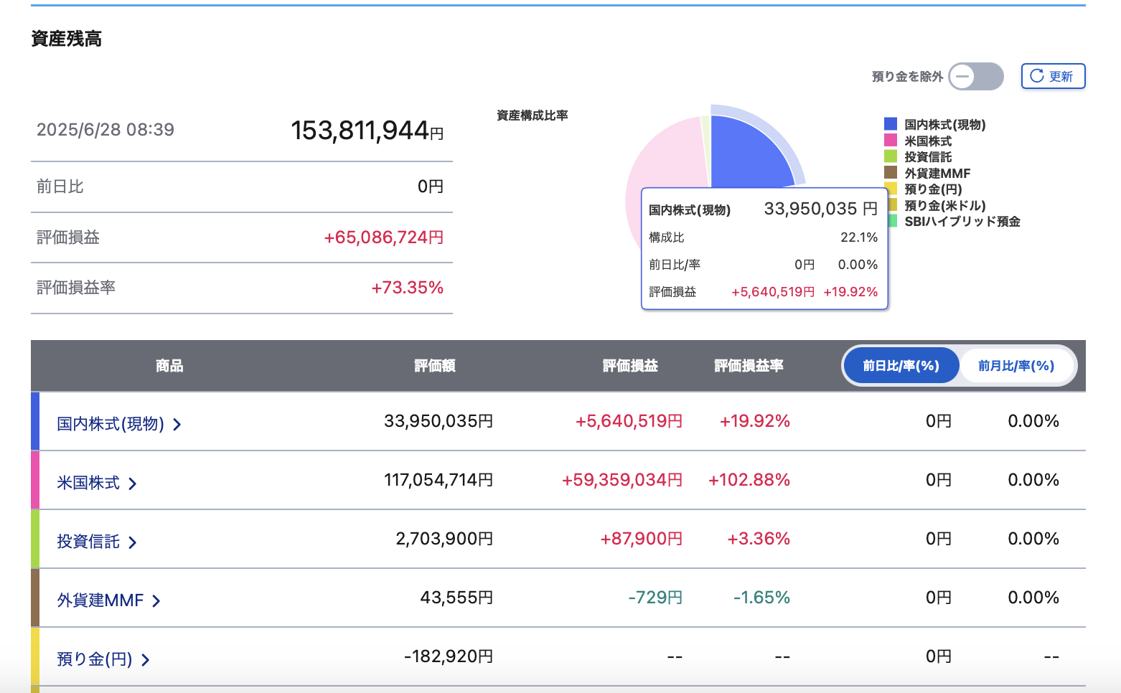Expand chevron next to 国内株式(現物)
Viewport: 1121px width, 693px height.
177,425
